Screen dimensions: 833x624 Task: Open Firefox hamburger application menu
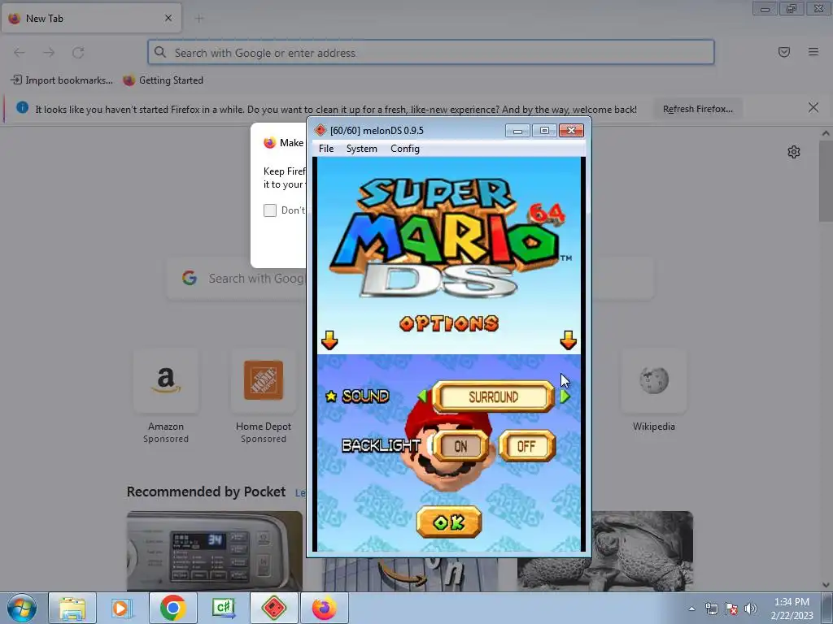813,52
